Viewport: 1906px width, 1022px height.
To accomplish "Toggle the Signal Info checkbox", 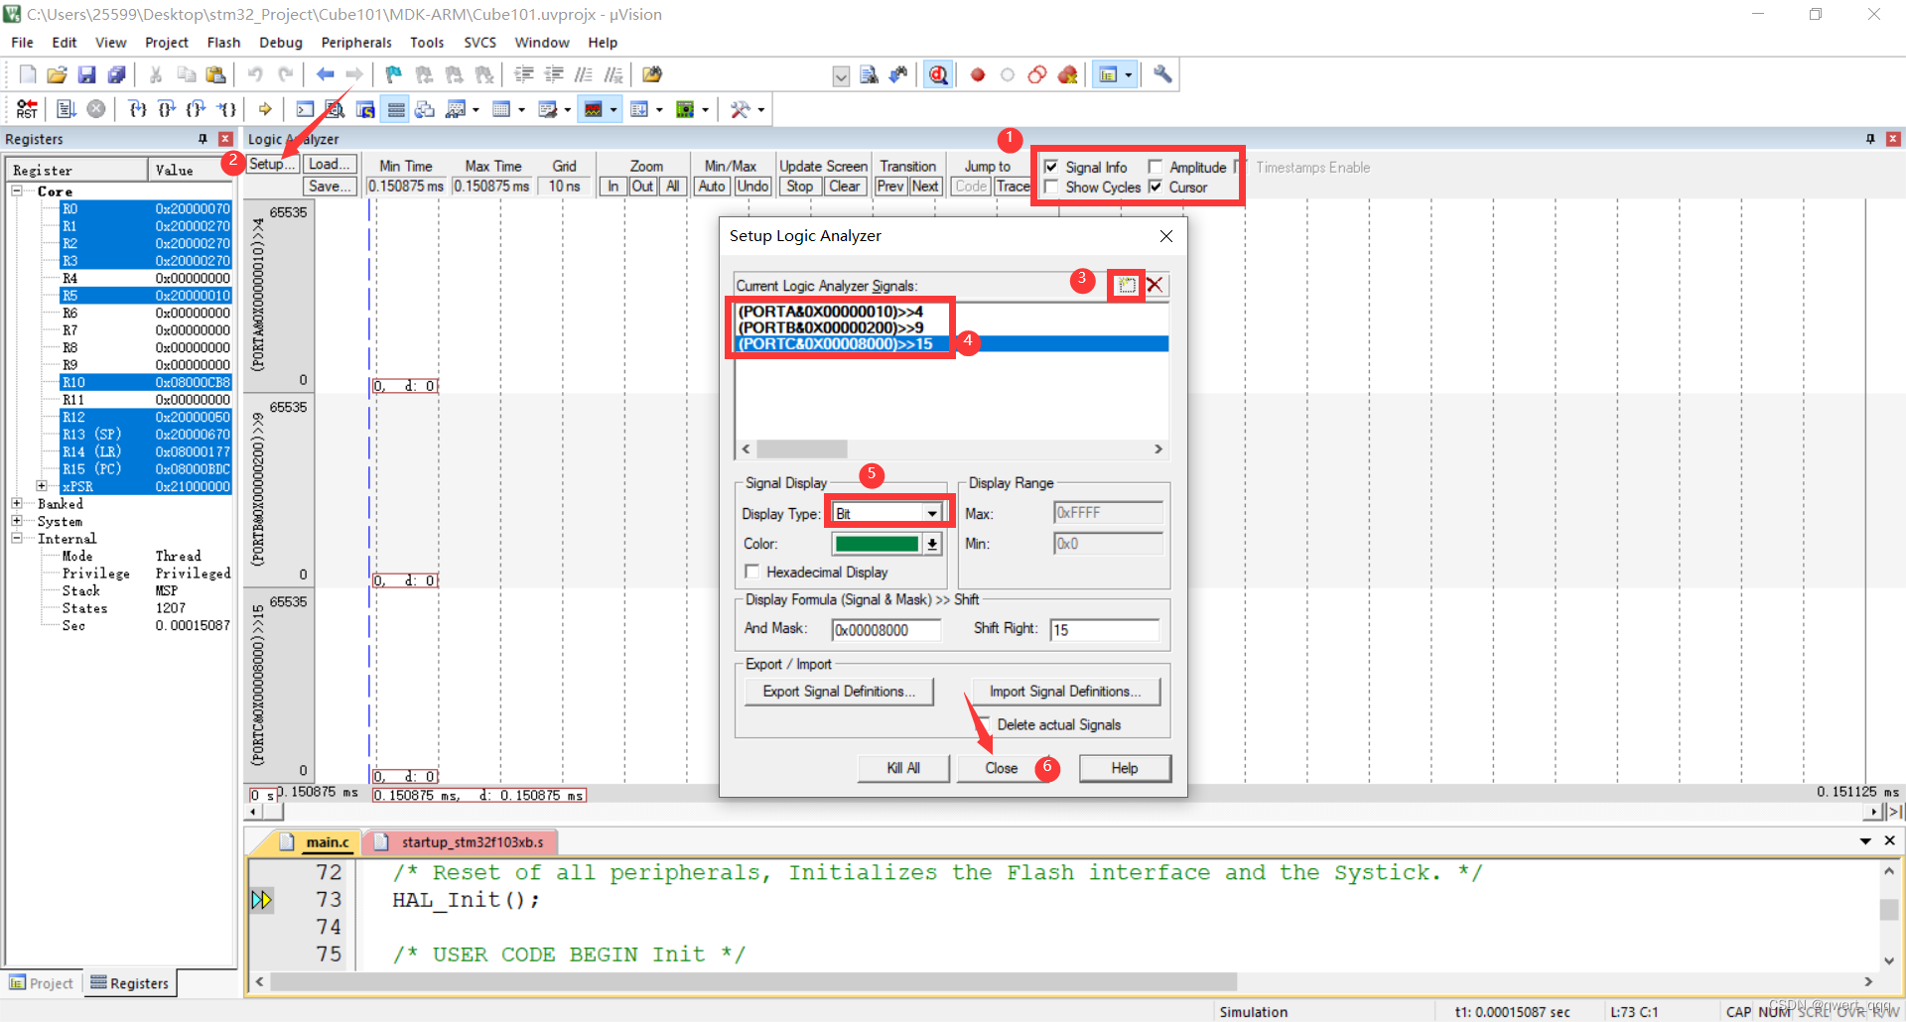I will click(x=1051, y=167).
